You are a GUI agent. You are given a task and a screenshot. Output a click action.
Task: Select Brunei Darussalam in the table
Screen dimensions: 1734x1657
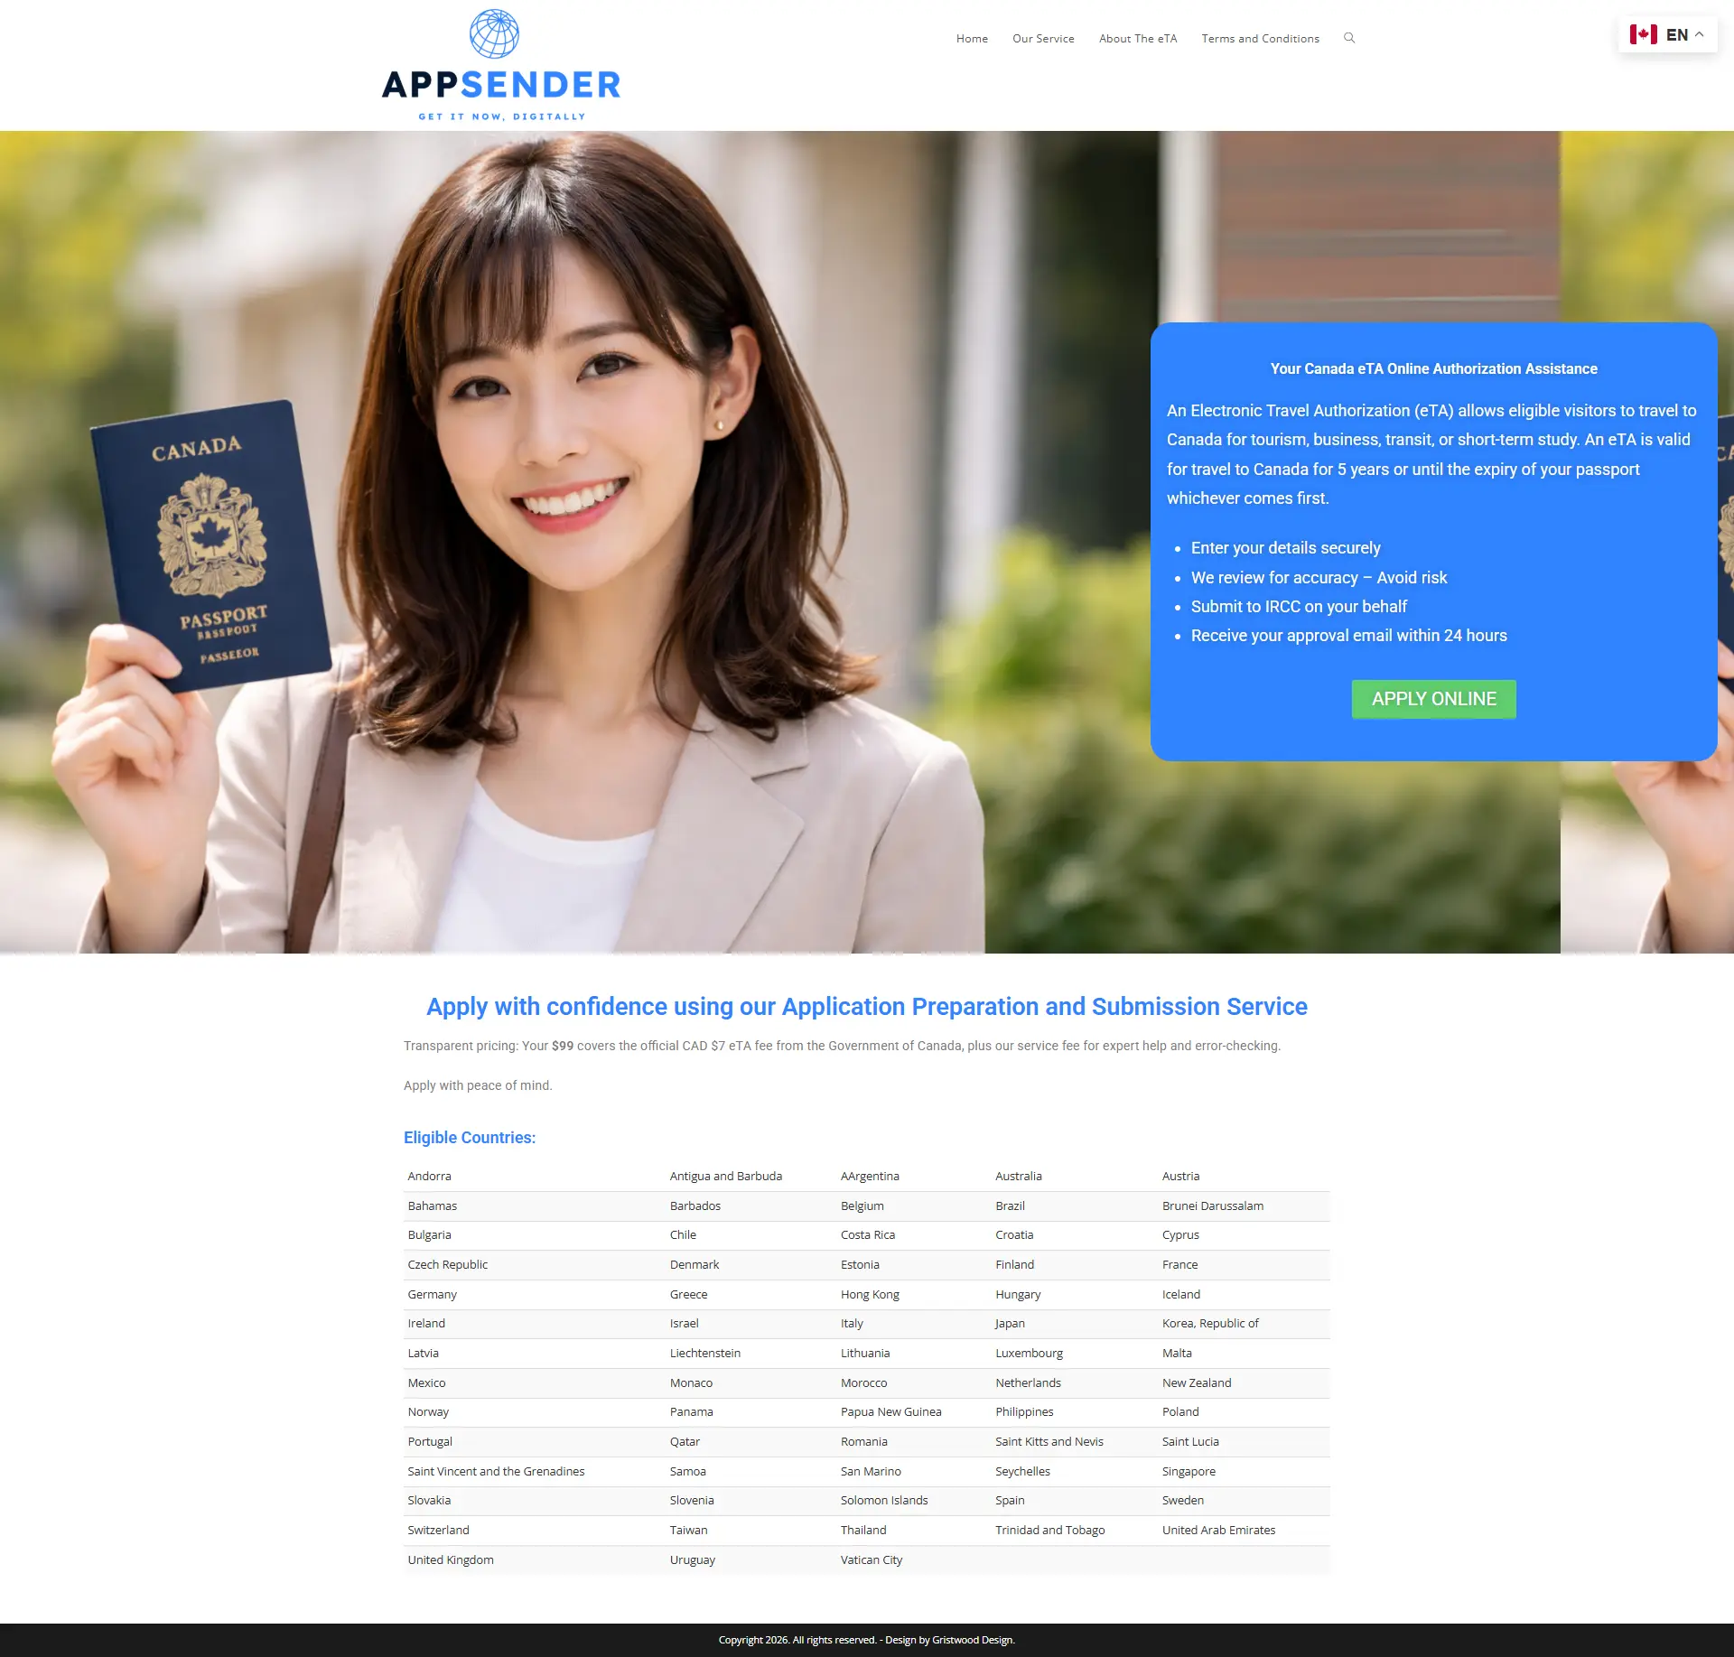(1213, 1206)
